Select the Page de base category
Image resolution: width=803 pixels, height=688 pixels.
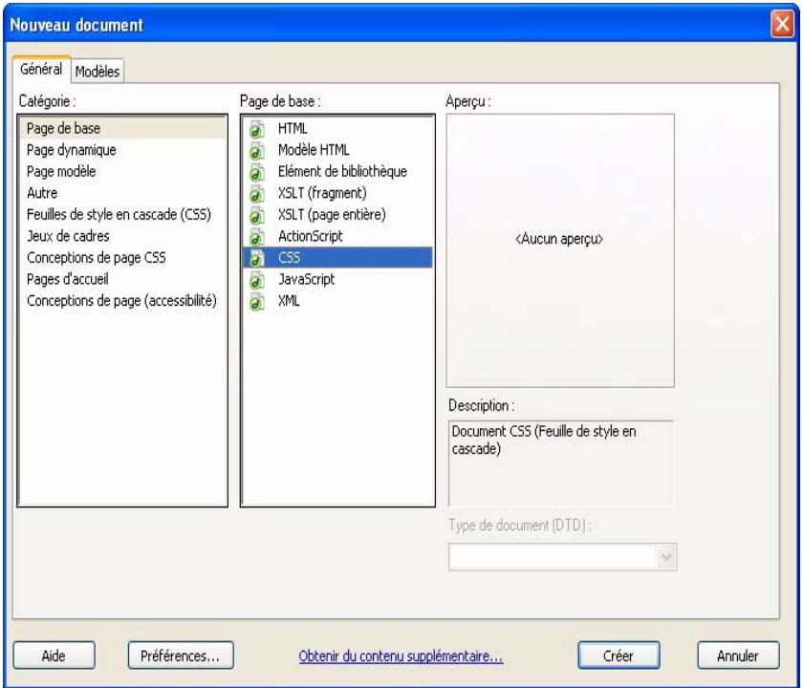(x=122, y=128)
